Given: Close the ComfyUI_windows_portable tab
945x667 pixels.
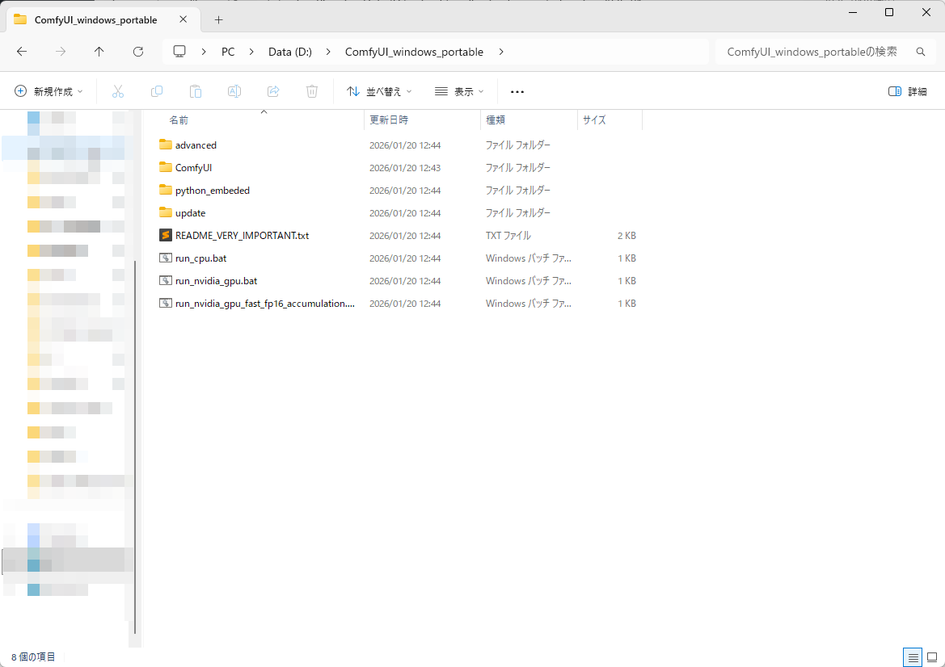Looking at the screenshot, I should pyautogui.click(x=184, y=19).
